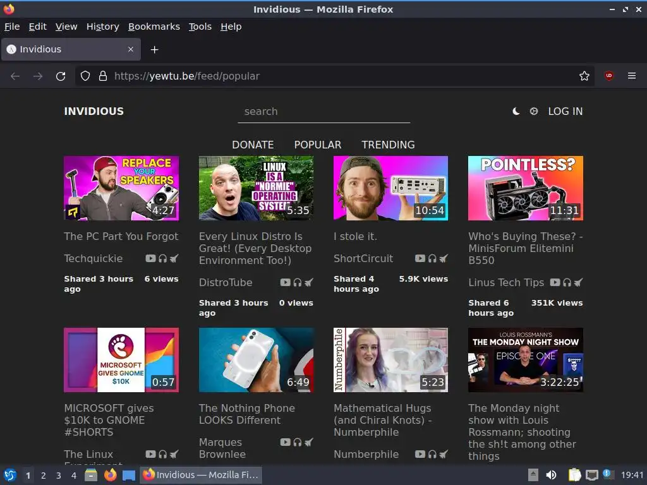Focus the Invidious search field
The width and height of the screenshot is (647, 485).
324,112
